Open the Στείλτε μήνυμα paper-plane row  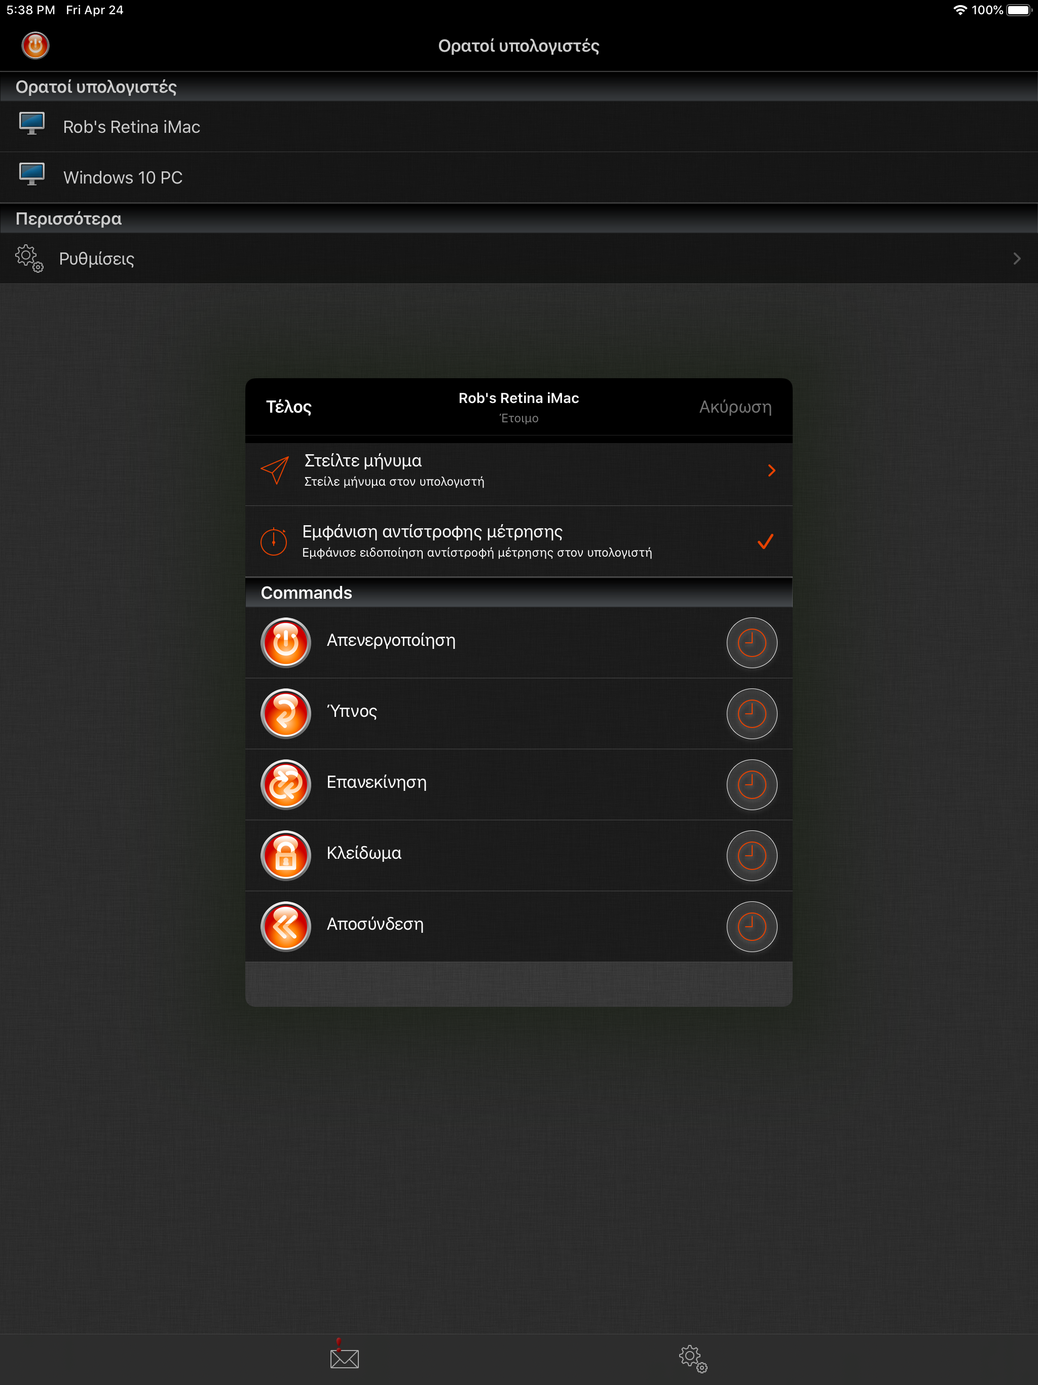click(274, 470)
